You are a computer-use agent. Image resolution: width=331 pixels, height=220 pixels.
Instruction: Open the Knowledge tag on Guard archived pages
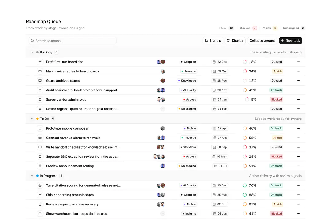click(187, 81)
